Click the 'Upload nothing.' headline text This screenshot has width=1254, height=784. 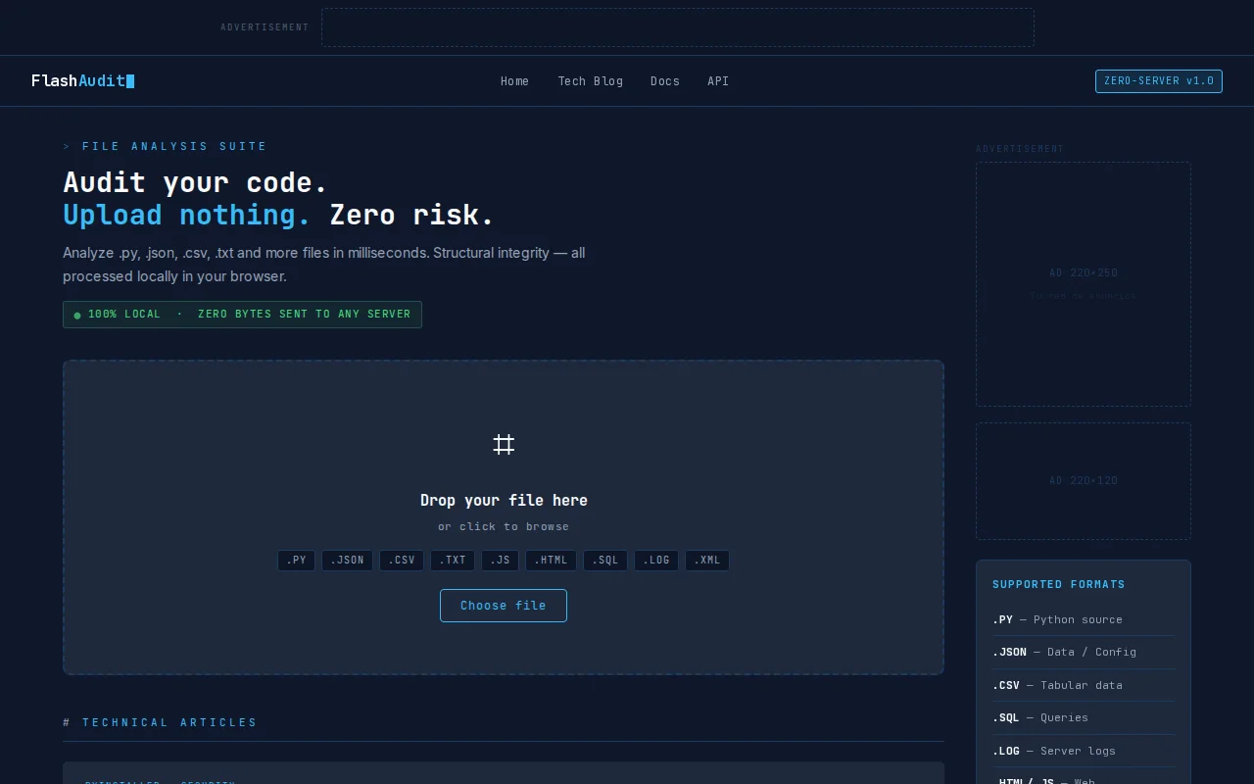click(x=187, y=215)
